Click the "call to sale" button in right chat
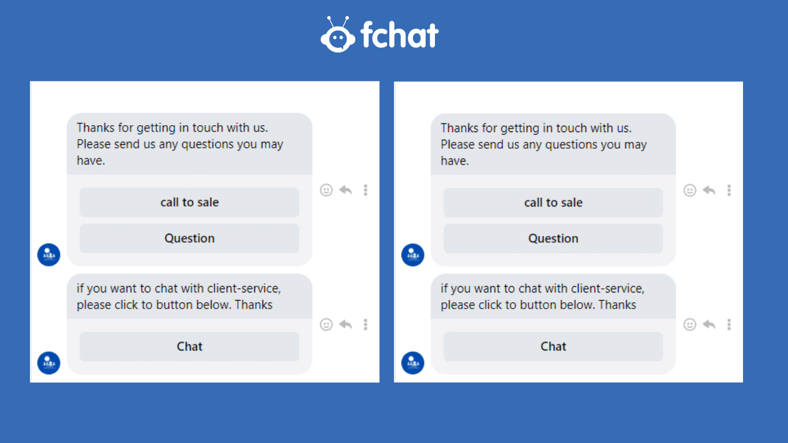Image resolution: width=788 pixels, height=443 pixels. (553, 202)
